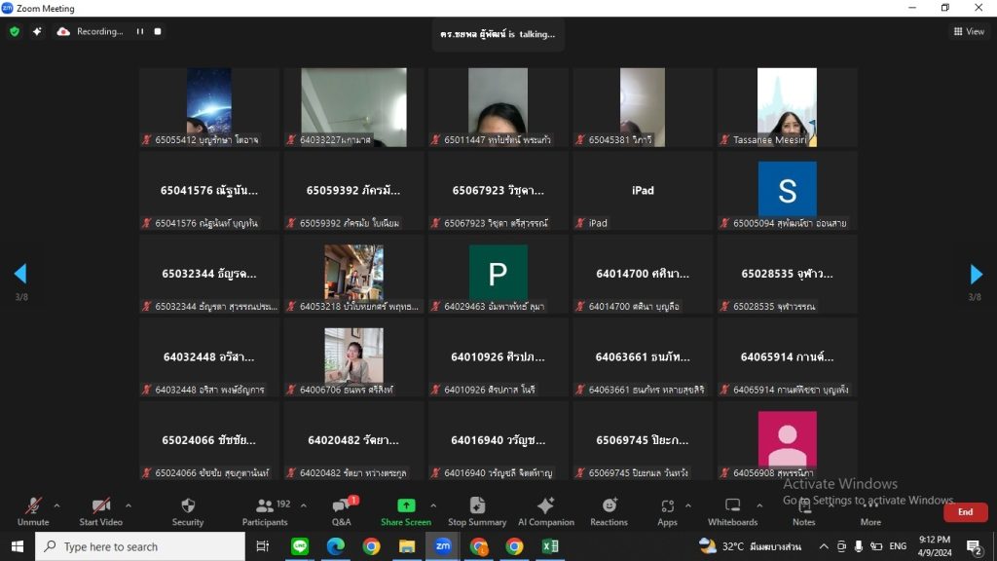The width and height of the screenshot is (997, 561).
Task: Open the Apps panel
Action: pyautogui.click(x=667, y=511)
